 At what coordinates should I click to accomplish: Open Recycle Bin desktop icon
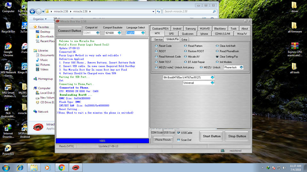(x=8, y=27)
